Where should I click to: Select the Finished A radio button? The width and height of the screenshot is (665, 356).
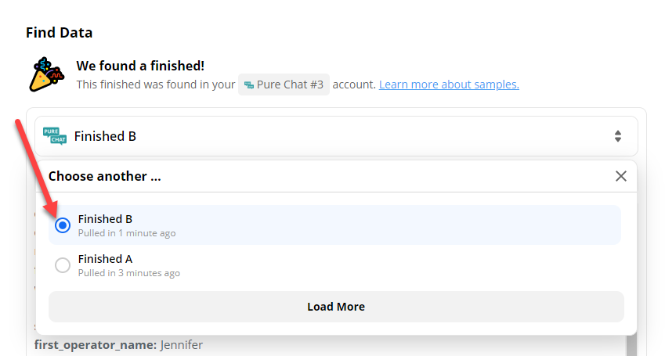pos(63,265)
